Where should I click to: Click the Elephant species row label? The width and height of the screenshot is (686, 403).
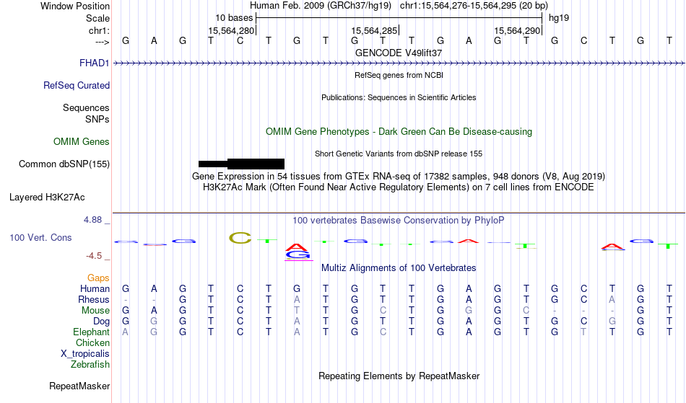pos(91,332)
